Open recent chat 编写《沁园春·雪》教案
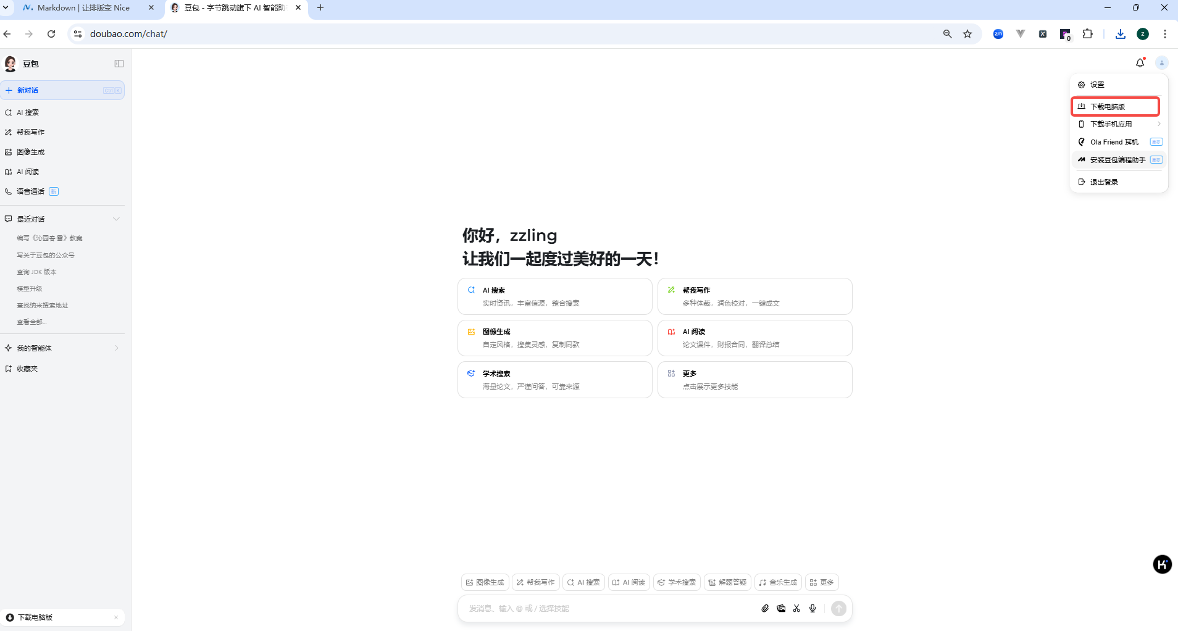The image size is (1178, 631). click(x=49, y=238)
